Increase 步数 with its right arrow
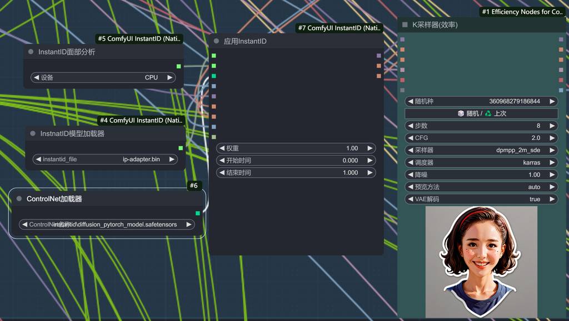 coord(552,126)
